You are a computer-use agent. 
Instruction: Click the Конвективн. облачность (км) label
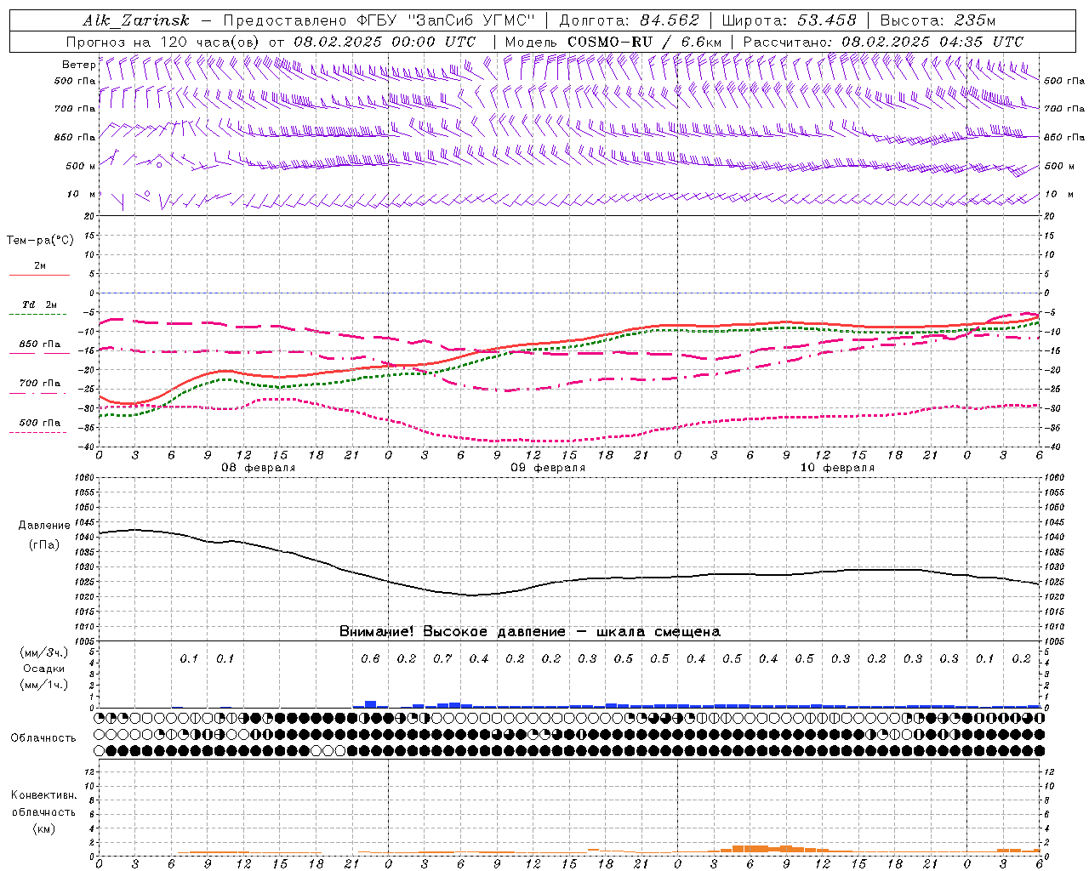pos(43,811)
